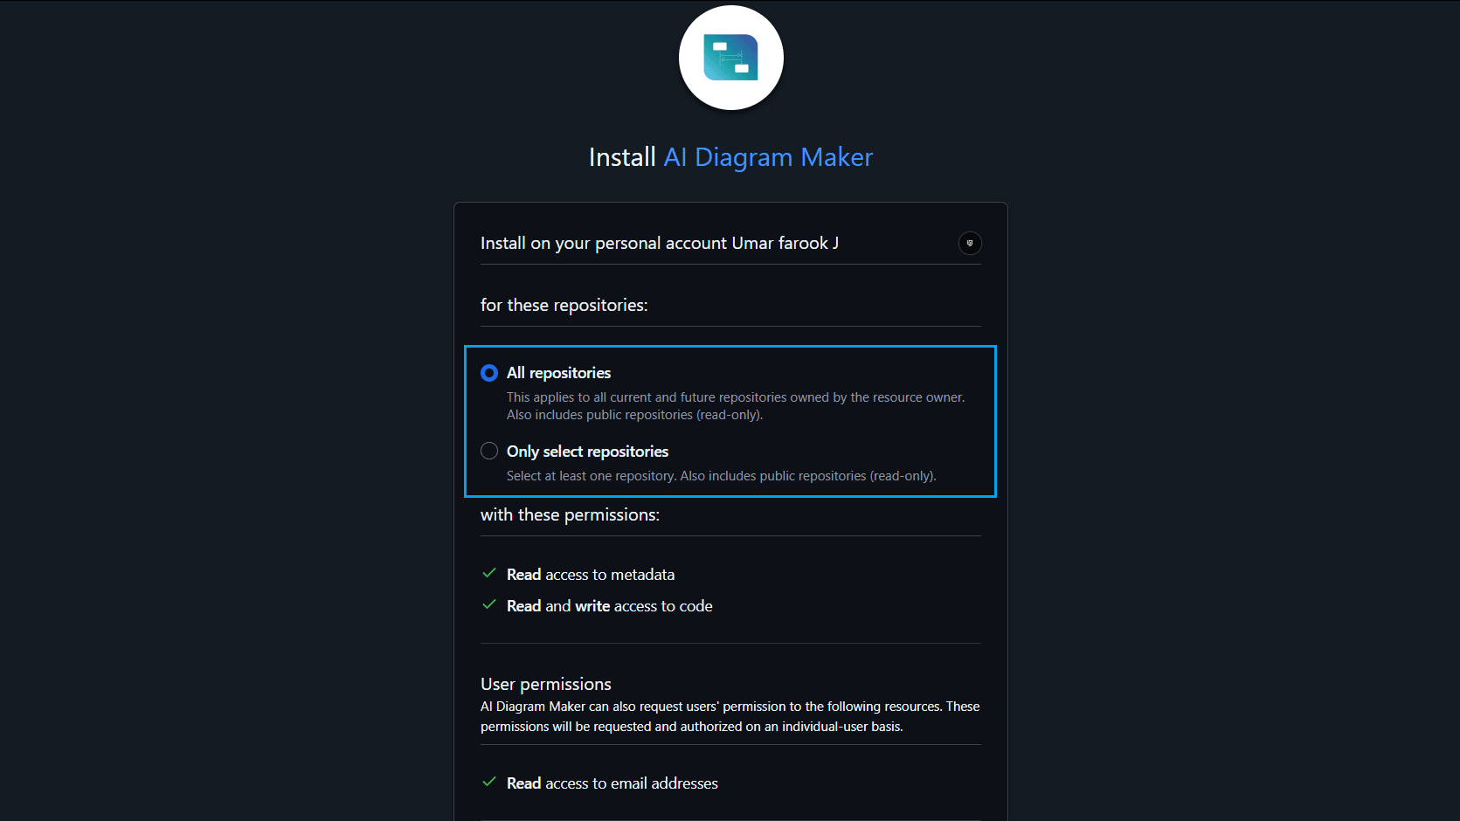Click the green checkmark beside metadata permission
The image size is (1460, 821).
tap(488, 573)
